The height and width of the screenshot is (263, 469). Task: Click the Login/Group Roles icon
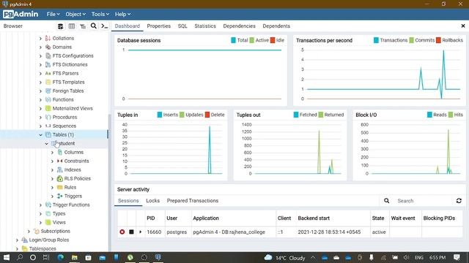(24, 240)
